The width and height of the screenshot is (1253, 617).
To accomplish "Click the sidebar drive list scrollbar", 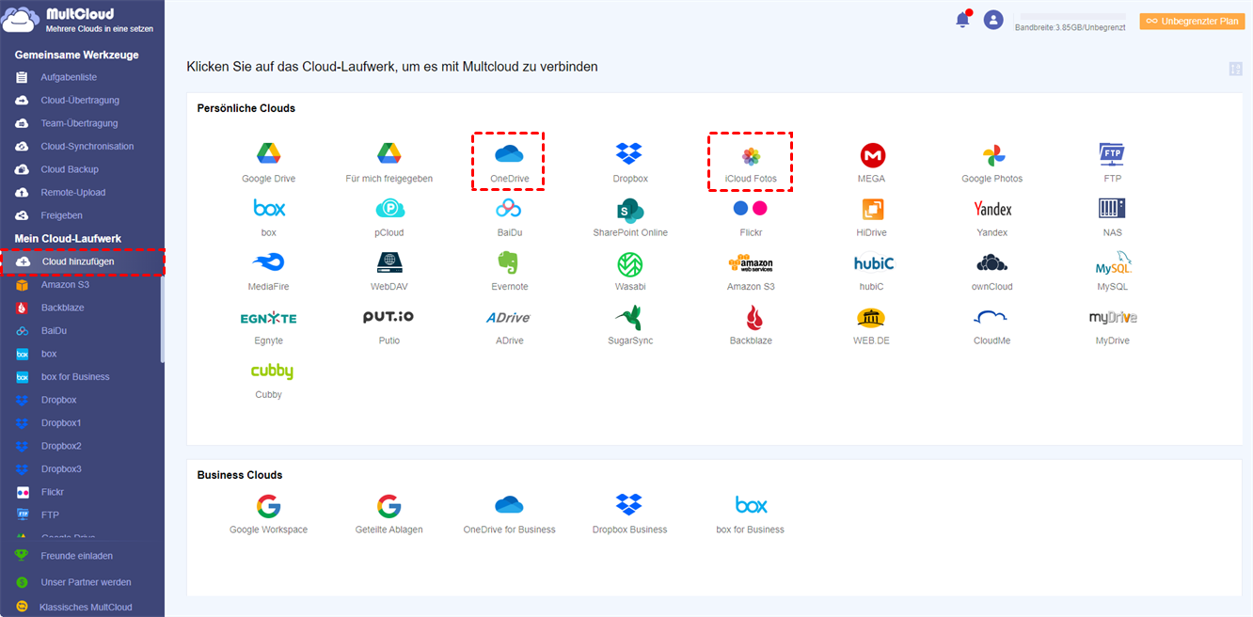I will click(x=163, y=320).
